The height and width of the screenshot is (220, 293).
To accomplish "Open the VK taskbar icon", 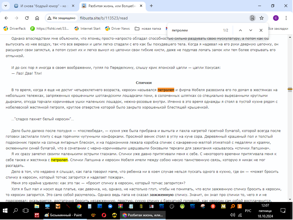I will pyautogui.click(x=110, y=206).
